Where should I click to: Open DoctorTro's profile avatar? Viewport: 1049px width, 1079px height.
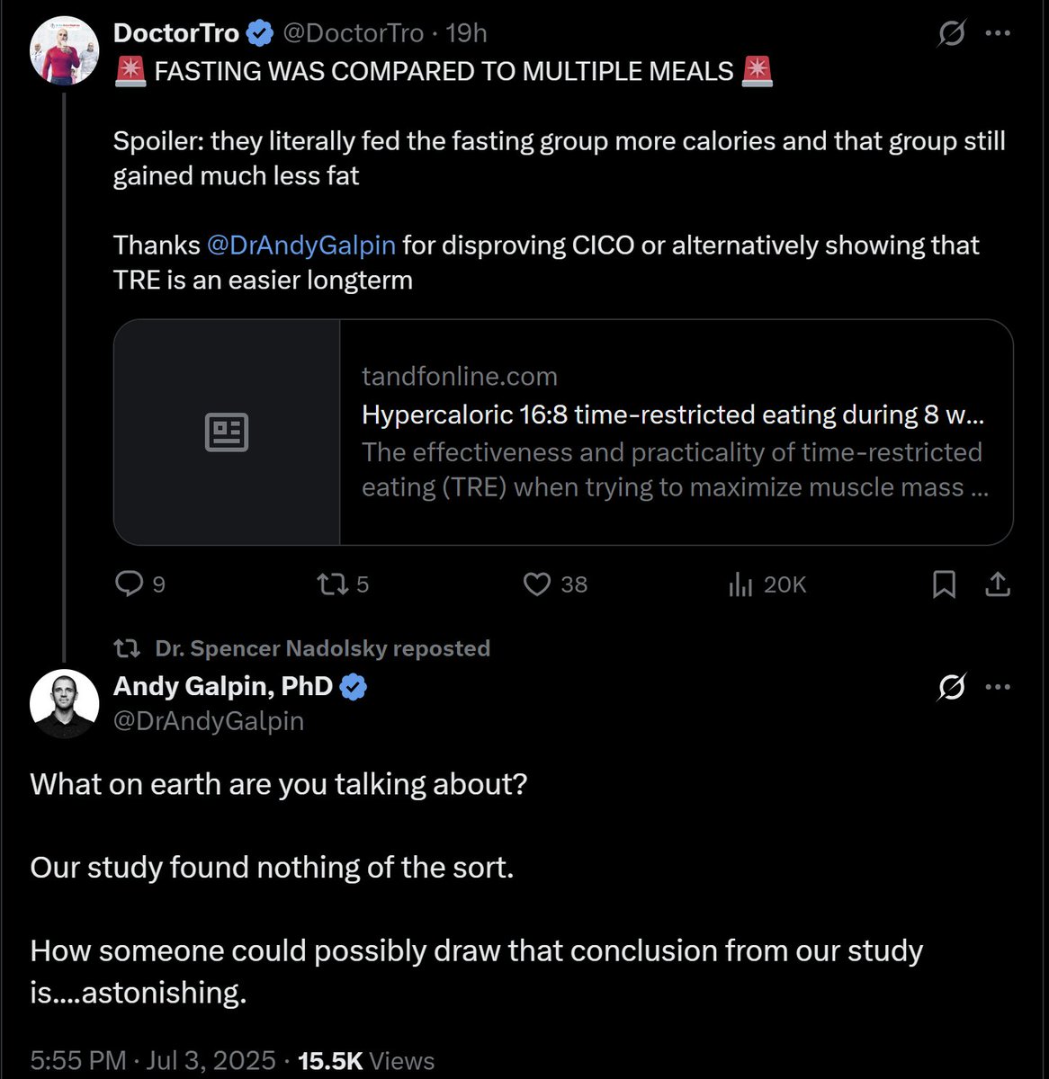pos(65,50)
